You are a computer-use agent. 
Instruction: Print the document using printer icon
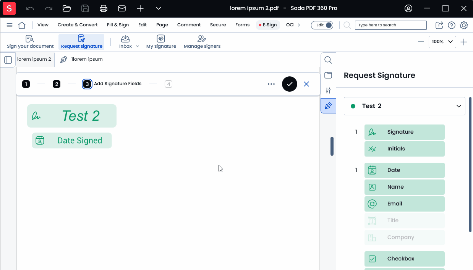pos(104,8)
